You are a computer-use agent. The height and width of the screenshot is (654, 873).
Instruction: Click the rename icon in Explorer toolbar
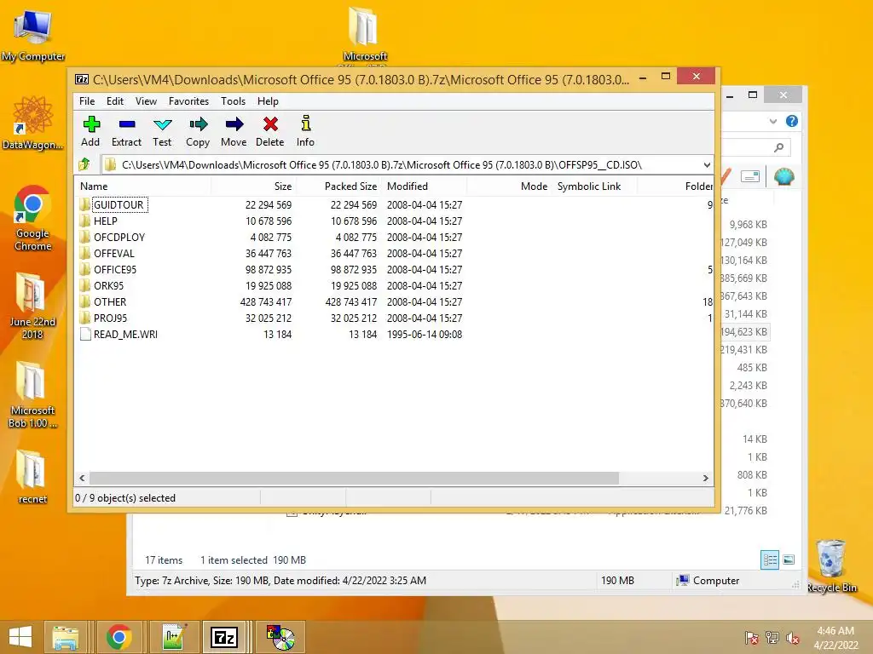[750, 176]
